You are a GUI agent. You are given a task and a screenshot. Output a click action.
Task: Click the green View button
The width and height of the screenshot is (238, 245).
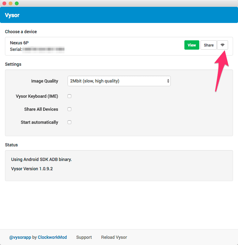(192, 45)
